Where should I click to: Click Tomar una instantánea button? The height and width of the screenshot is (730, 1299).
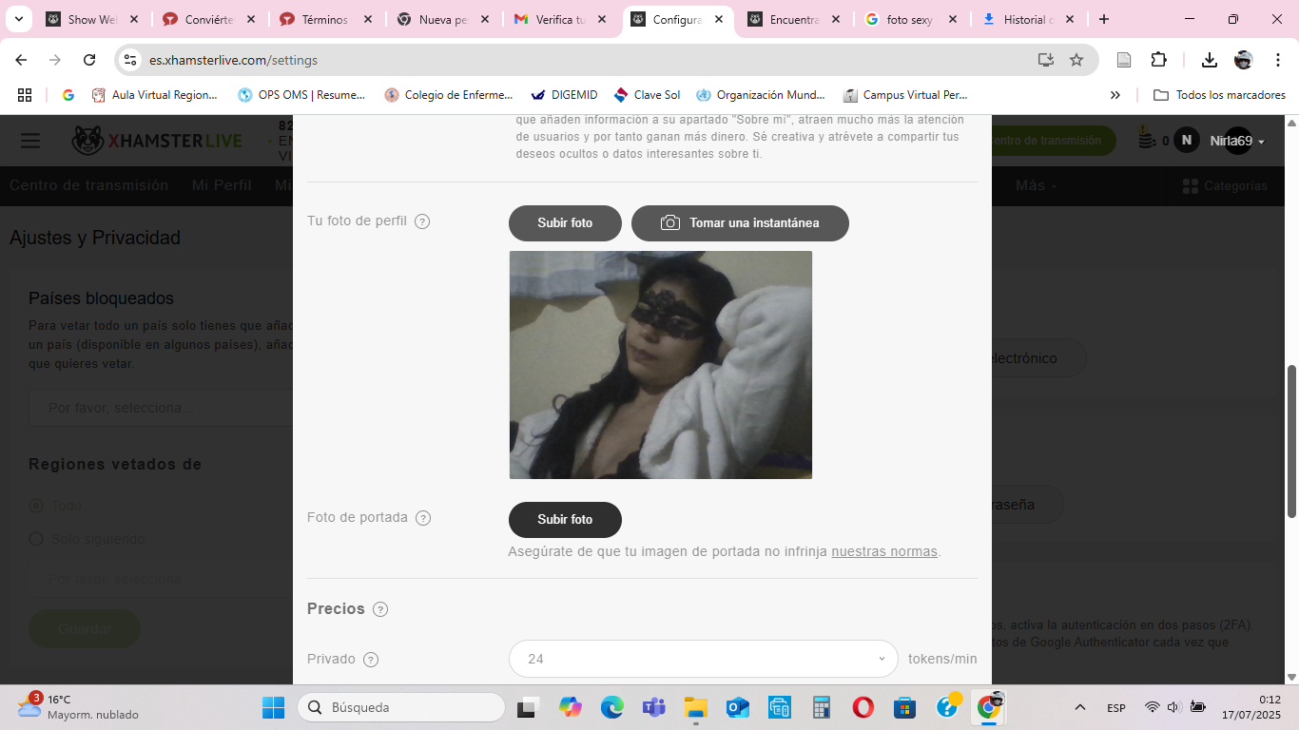point(740,223)
